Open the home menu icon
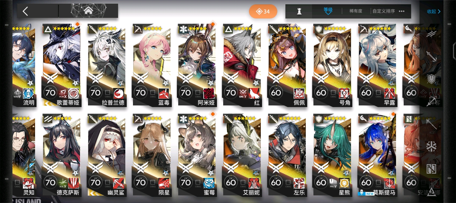Screen dimensions: 456x203 89,11
